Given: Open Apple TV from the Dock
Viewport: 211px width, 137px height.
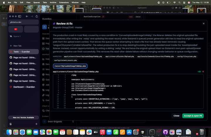Looking at the screenshot, I should tap(96, 132).
